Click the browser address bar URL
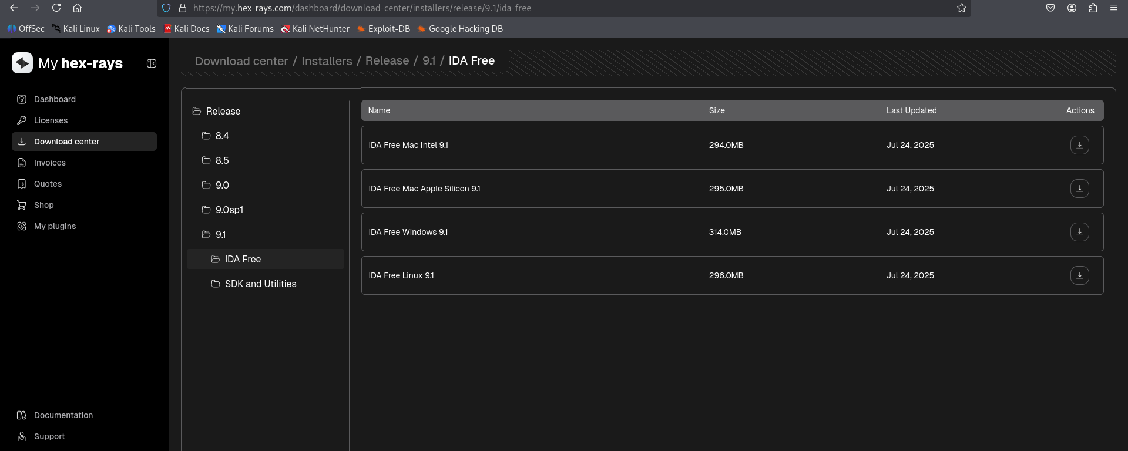Viewport: 1128px width, 451px height. tap(362, 8)
